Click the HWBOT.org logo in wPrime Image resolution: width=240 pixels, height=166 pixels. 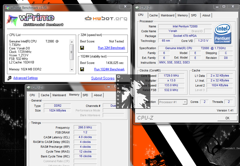tap(106, 19)
